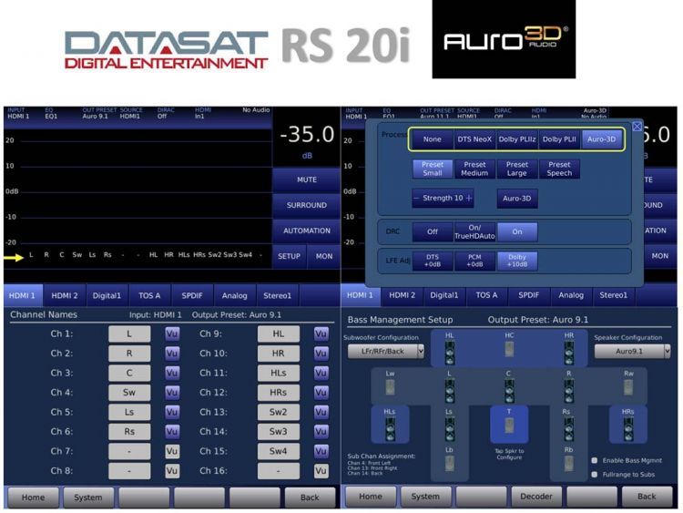Tap the HRs height surround speaker

(628, 429)
